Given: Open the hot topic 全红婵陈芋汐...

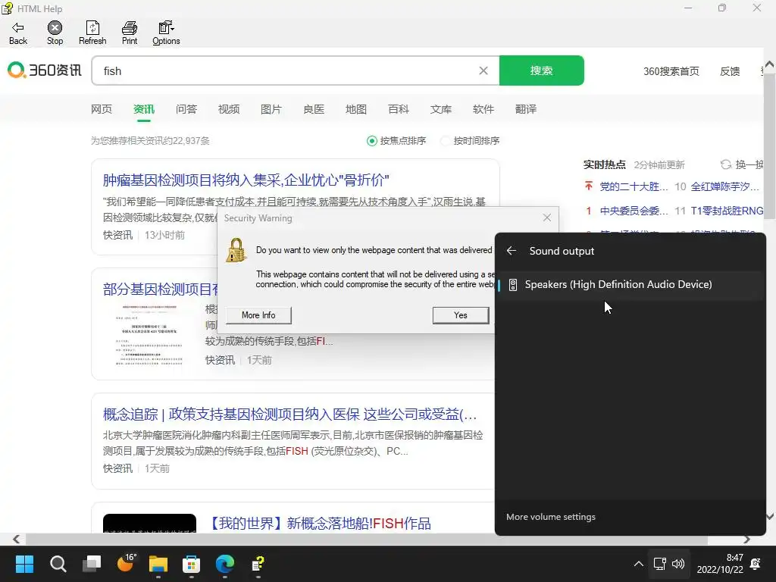Looking at the screenshot, I should pos(725,186).
